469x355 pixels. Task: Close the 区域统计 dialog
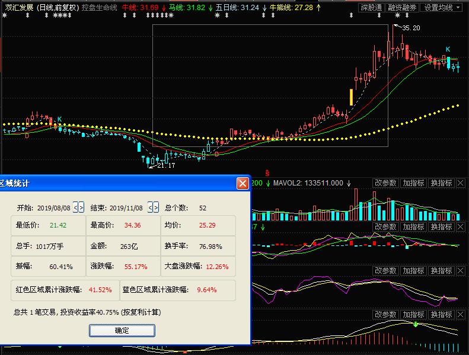(x=243, y=183)
